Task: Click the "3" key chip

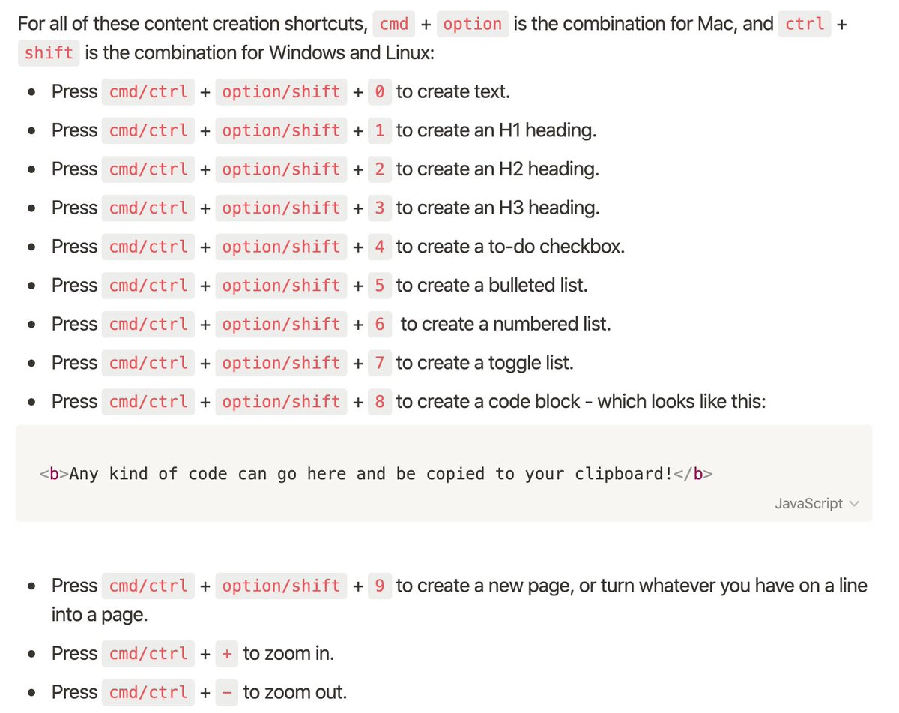Action: [380, 208]
